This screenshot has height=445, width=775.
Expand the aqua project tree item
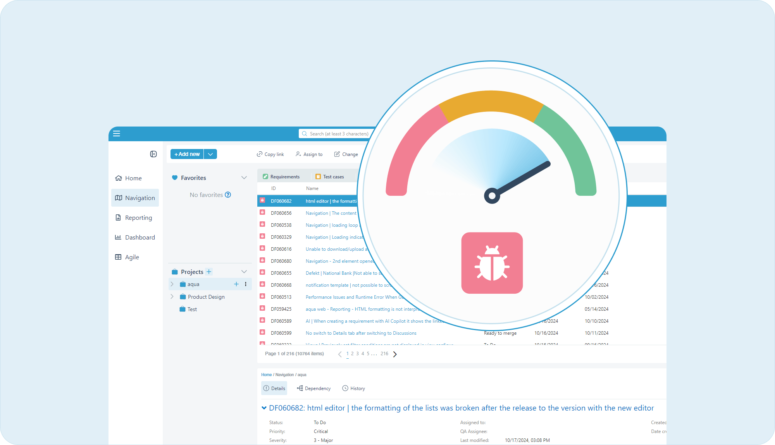point(172,284)
